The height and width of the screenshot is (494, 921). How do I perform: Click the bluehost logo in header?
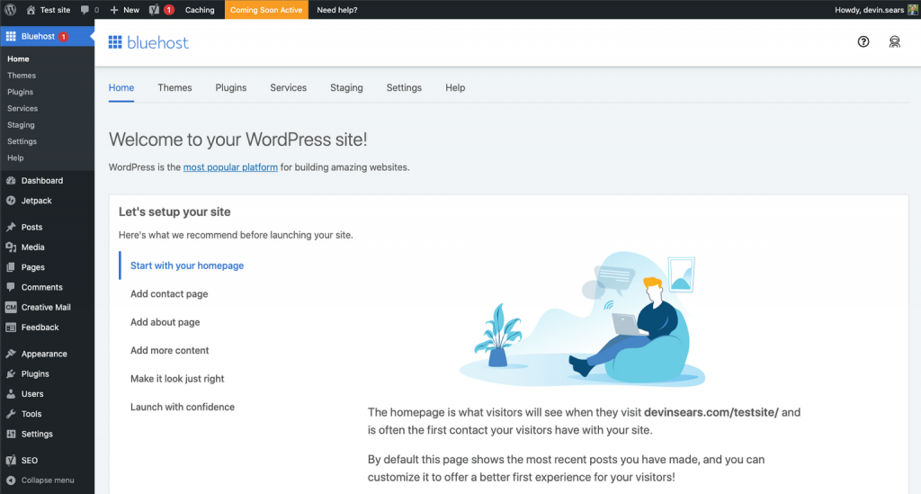pos(148,42)
